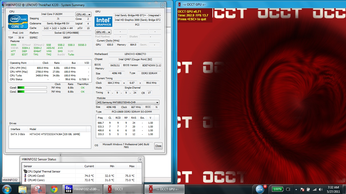This screenshot has width=346, height=194.
Task: Click the Intel Graphics logo
Action: [103, 21]
